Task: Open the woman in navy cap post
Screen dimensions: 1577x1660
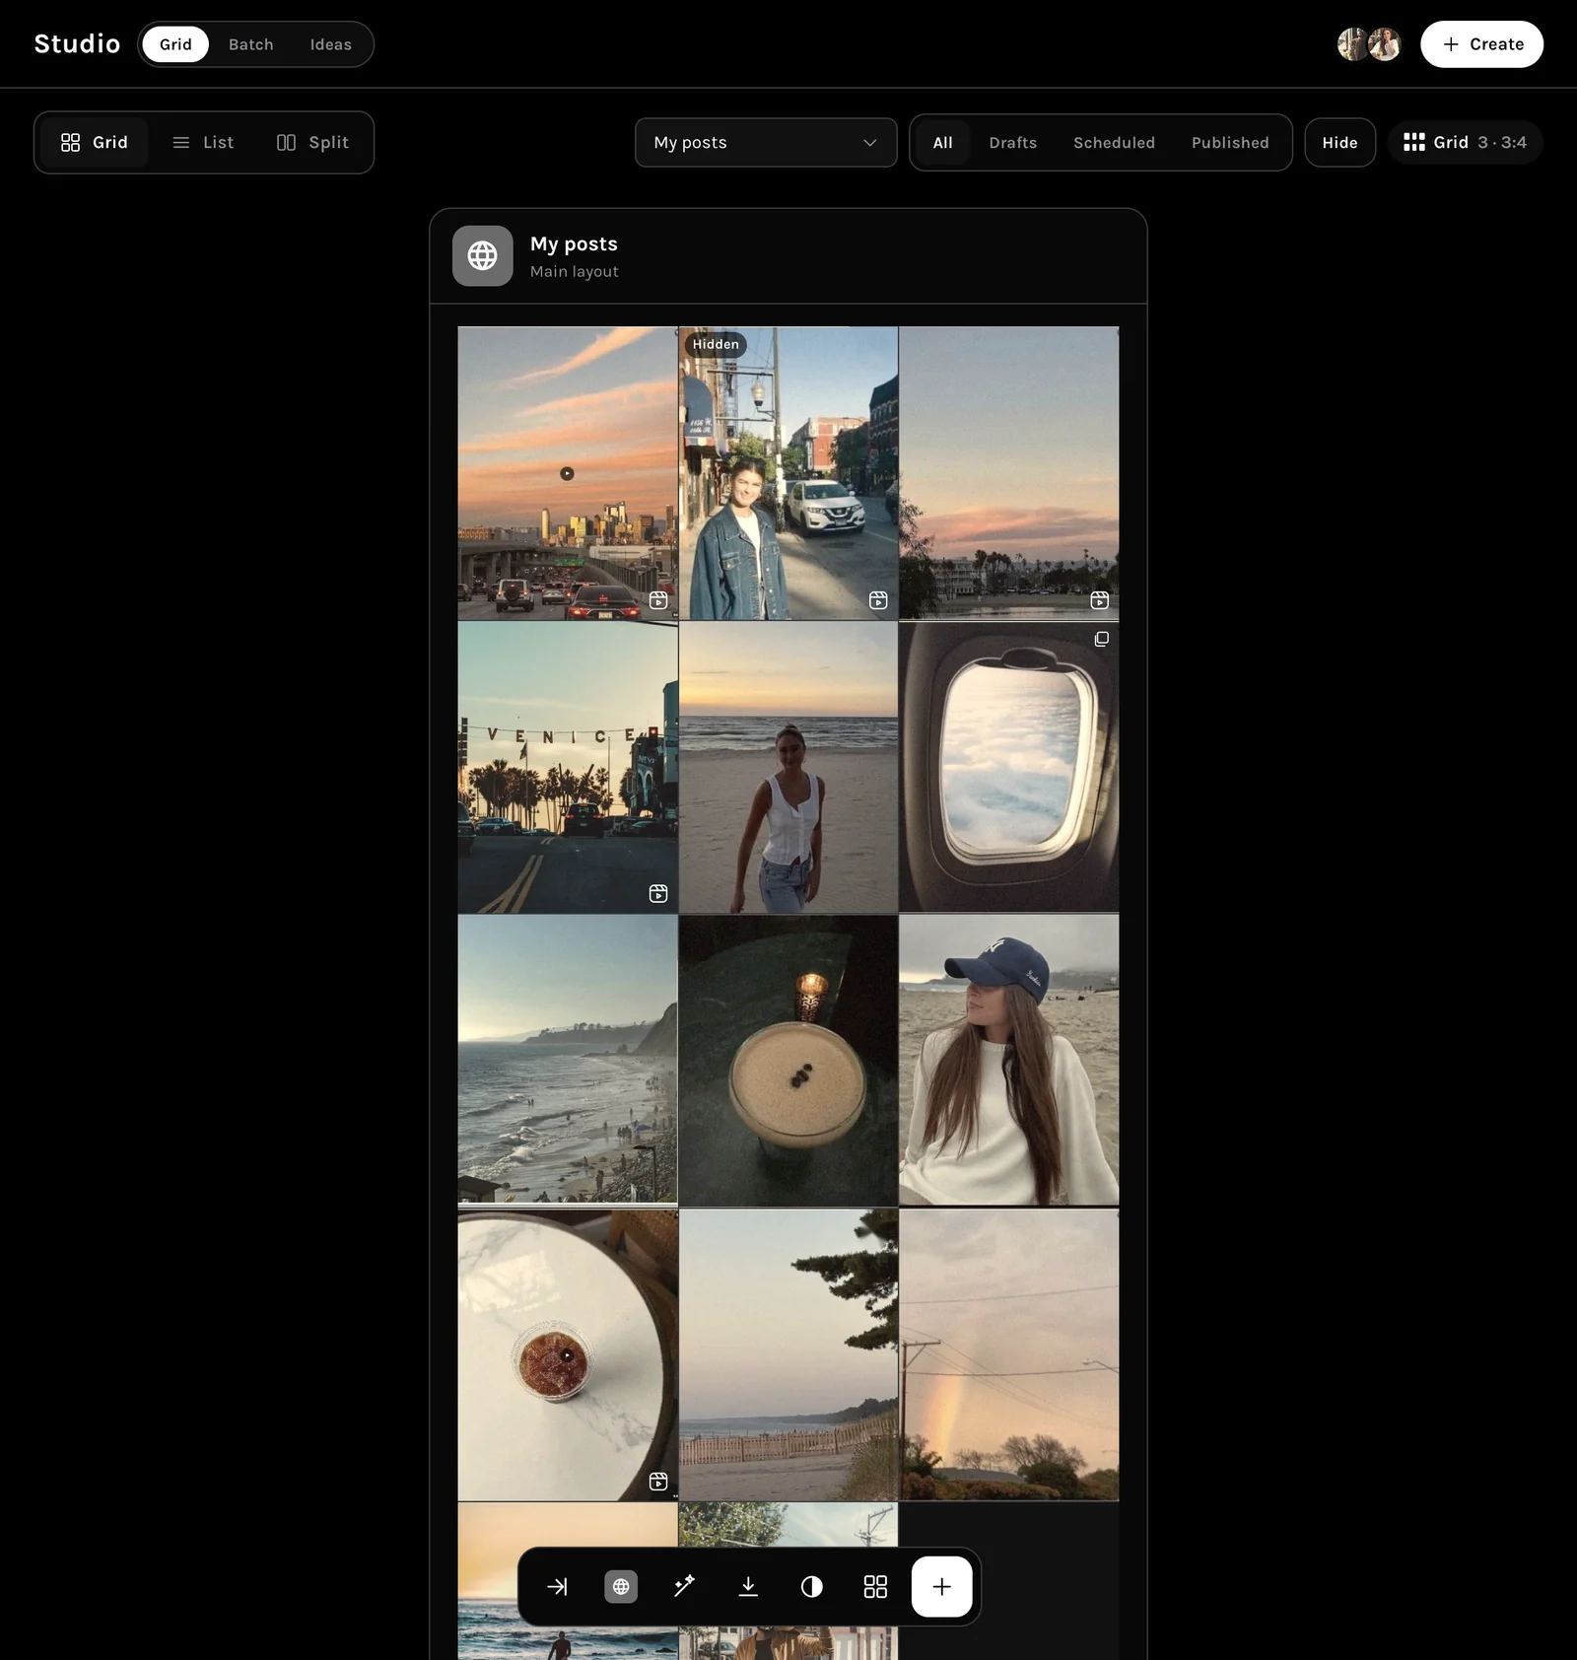Action: [x=1009, y=1061]
